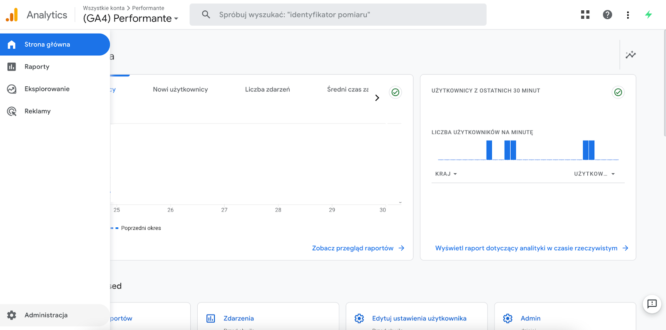Image resolution: width=666 pixels, height=330 pixels.
Task: Click the green checkmark on realtime card
Action: tap(618, 92)
